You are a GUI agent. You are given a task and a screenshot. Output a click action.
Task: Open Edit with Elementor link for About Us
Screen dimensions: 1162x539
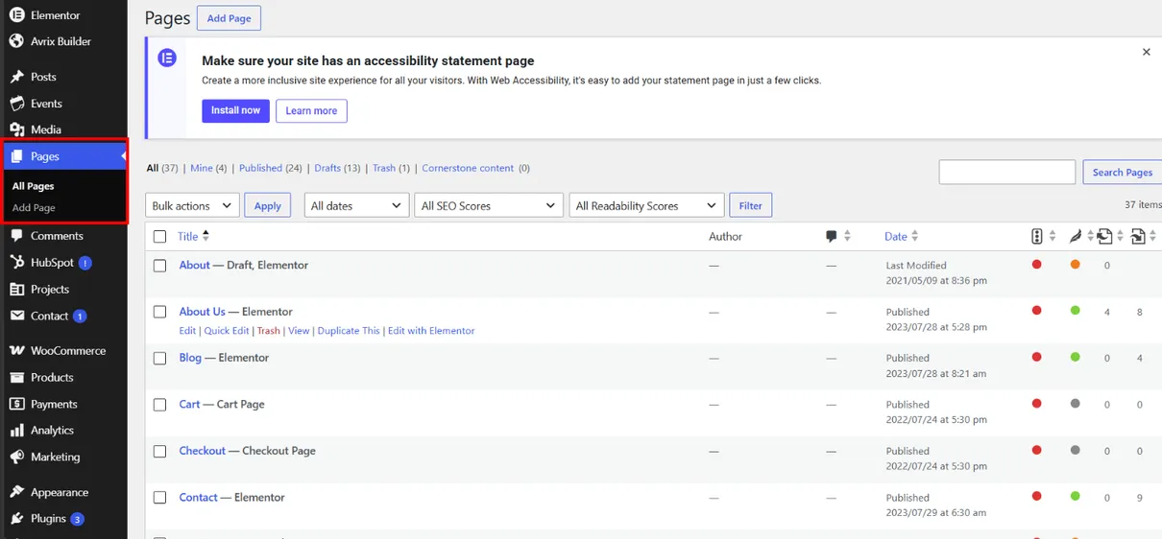pyautogui.click(x=431, y=331)
